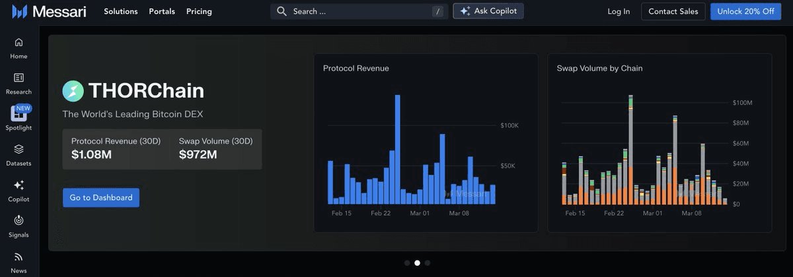Expand the Solutions menu
The height and width of the screenshot is (277, 793).
(120, 11)
